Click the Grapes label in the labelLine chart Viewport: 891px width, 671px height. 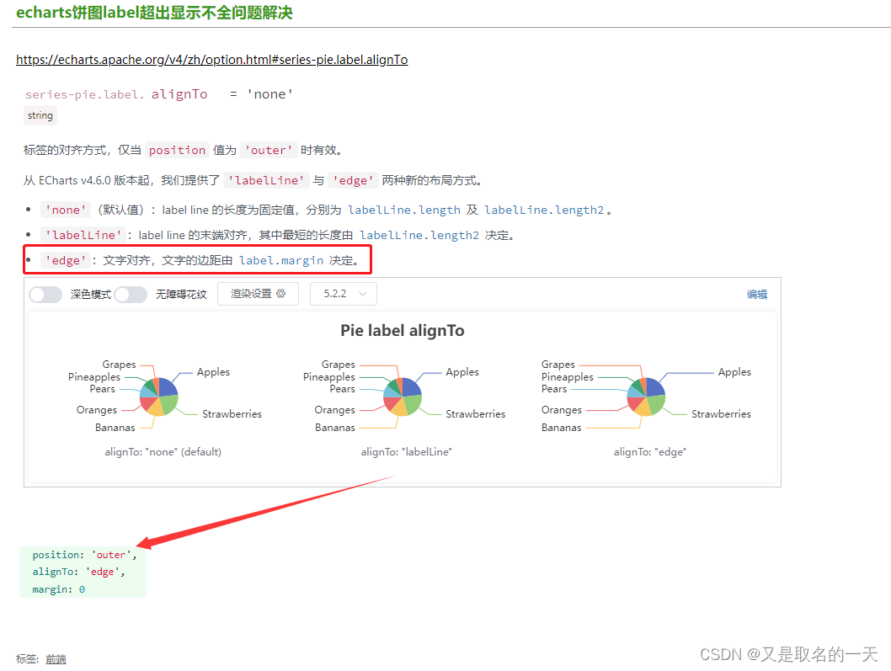338,364
